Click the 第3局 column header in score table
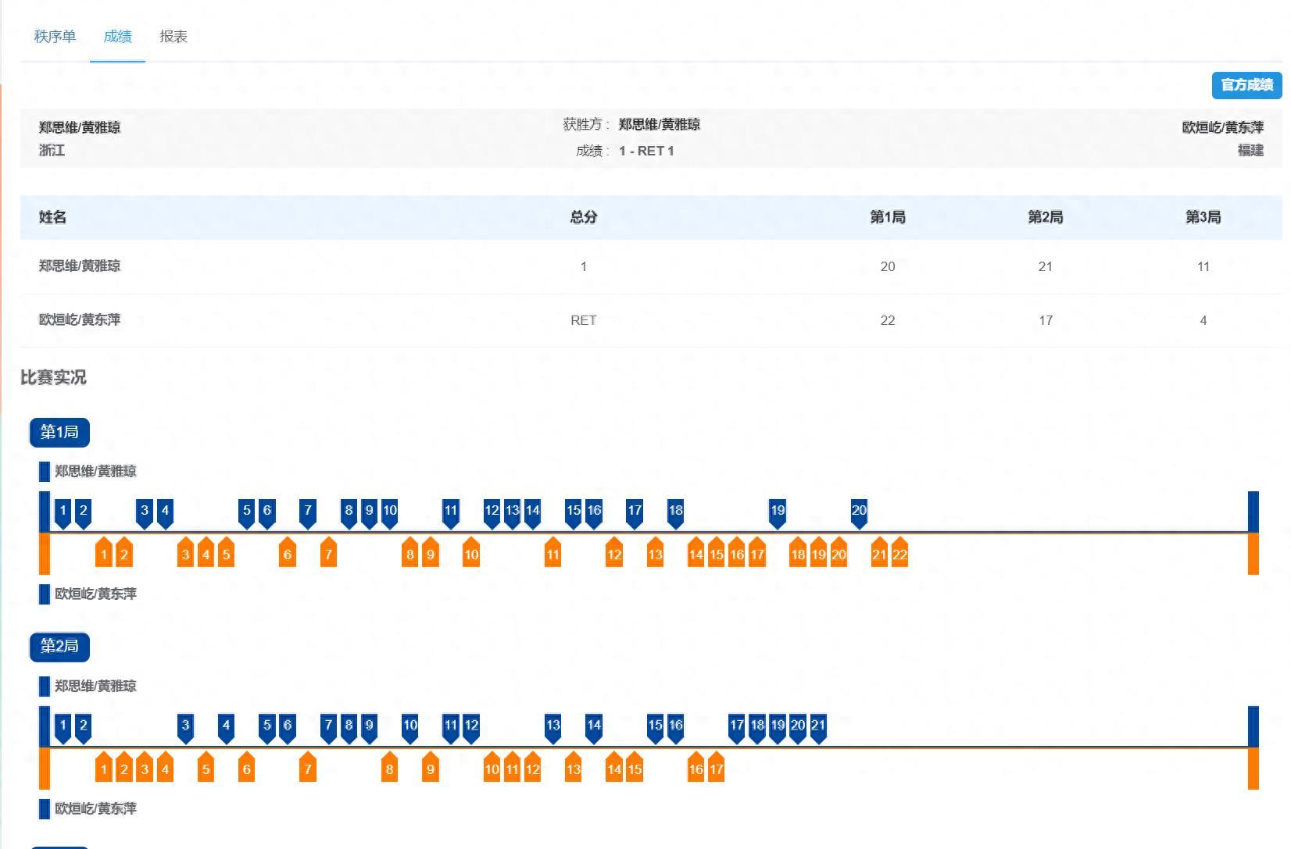Screen dimensions: 1291x849 coord(1203,217)
